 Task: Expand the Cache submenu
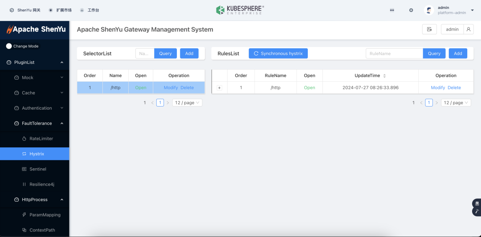(62, 93)
